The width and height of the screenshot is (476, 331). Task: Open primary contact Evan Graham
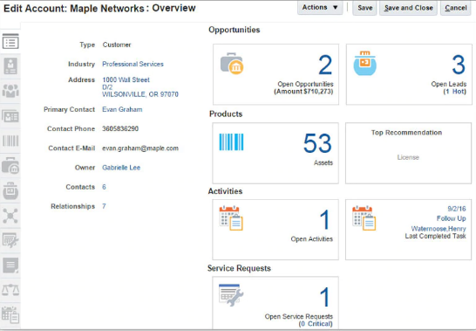coord(122,109)
